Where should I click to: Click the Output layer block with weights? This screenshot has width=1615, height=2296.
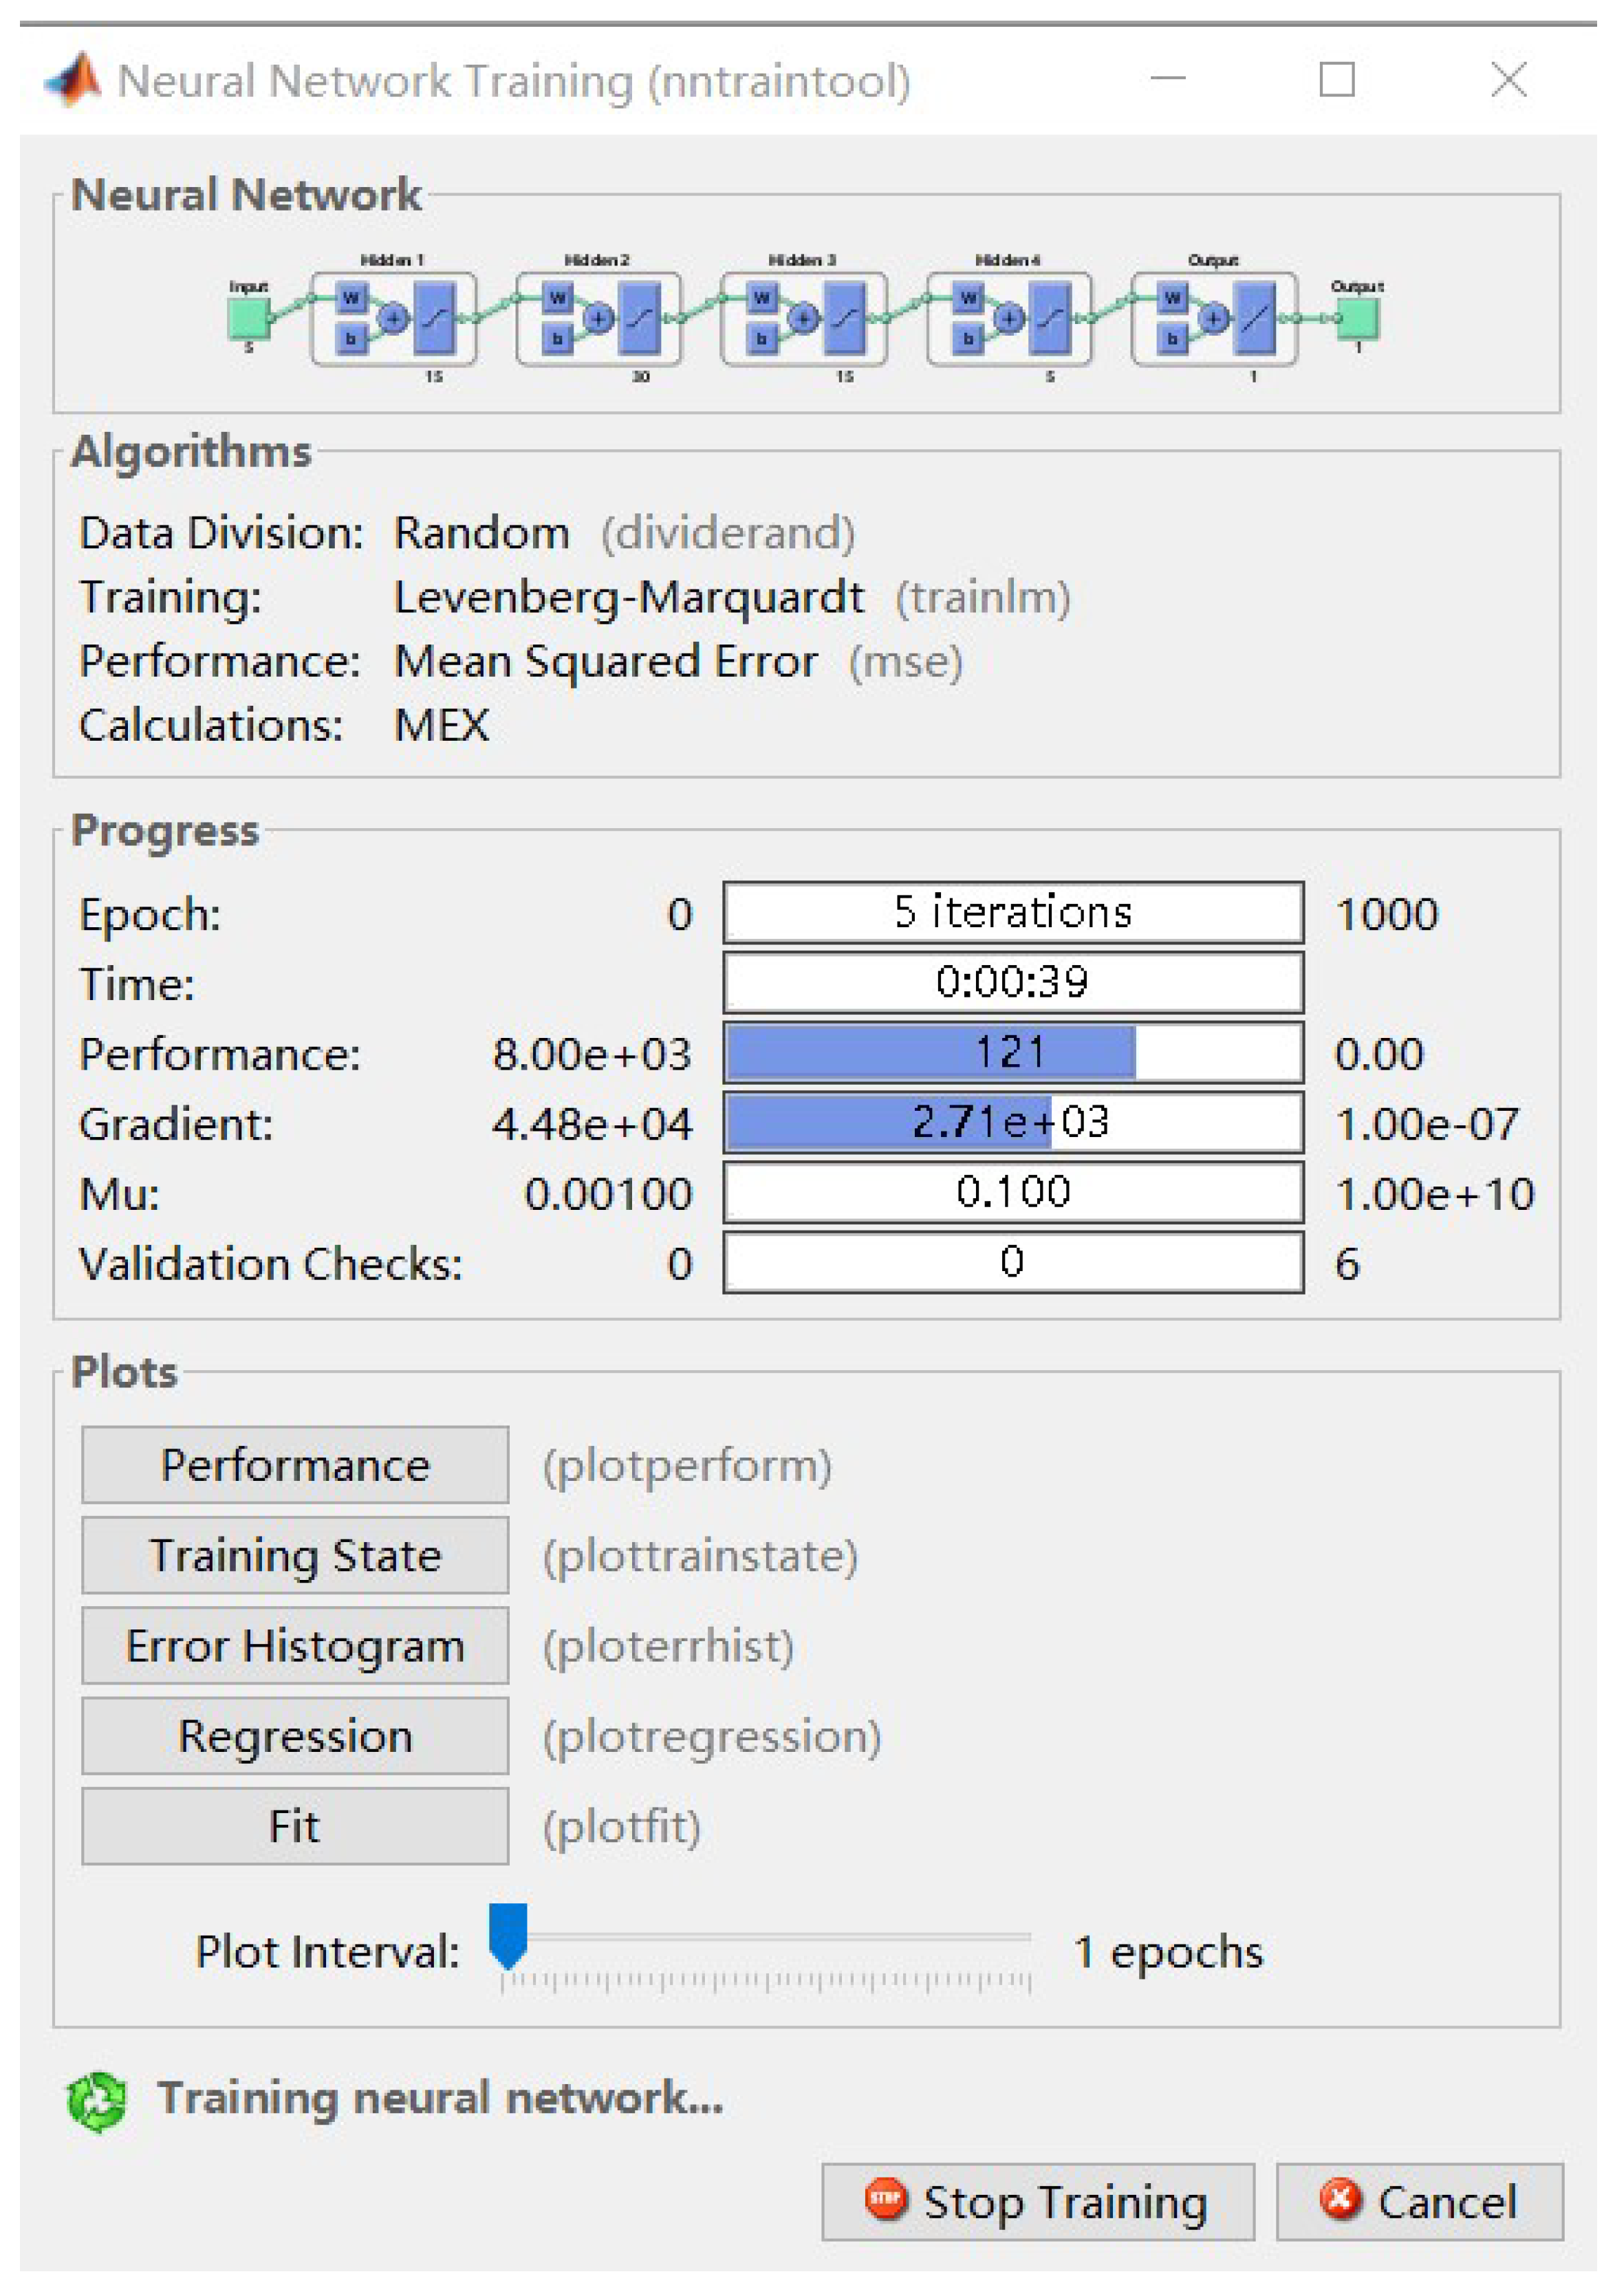1213,318
